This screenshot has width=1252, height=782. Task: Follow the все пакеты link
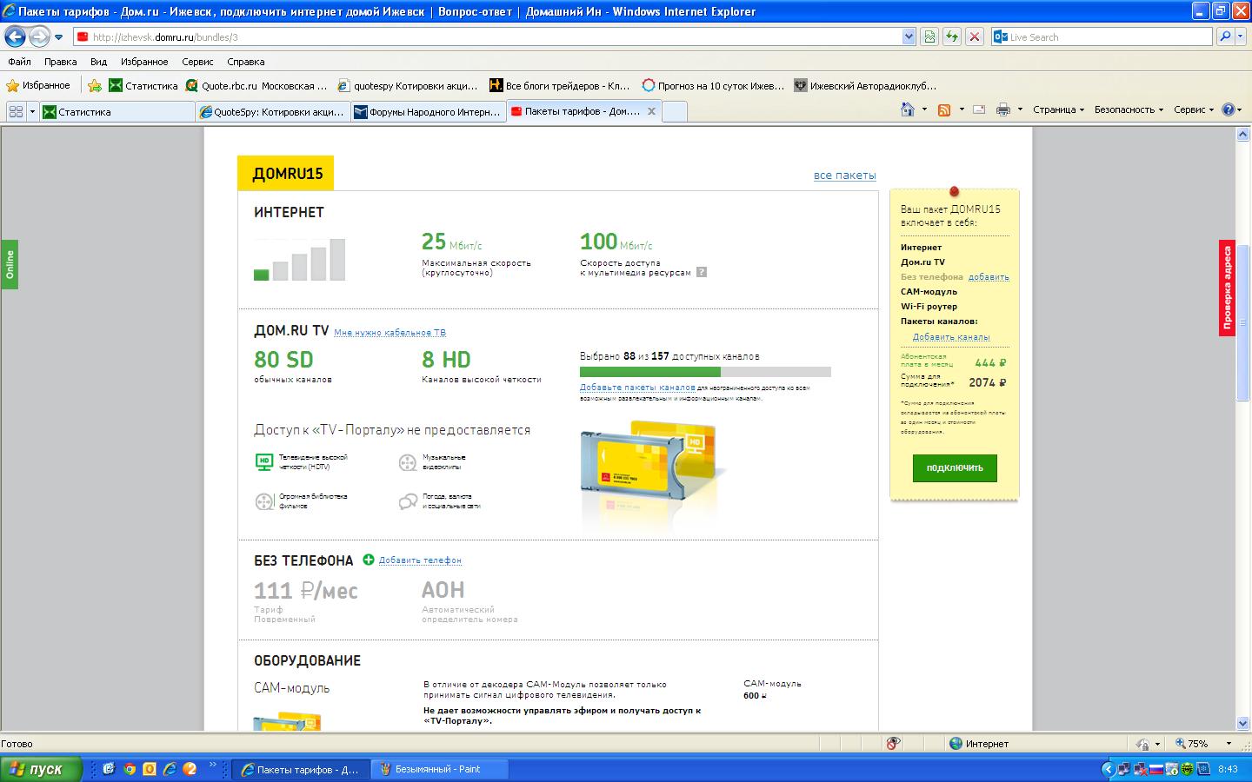coord(844,176)
